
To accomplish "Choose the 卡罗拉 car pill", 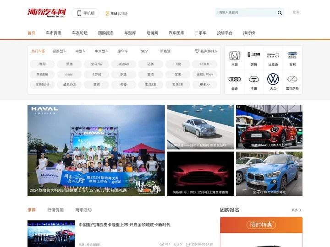I will point(96,75).
